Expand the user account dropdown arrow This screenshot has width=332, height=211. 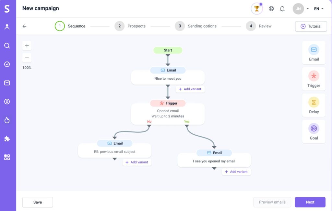[308, 9]
